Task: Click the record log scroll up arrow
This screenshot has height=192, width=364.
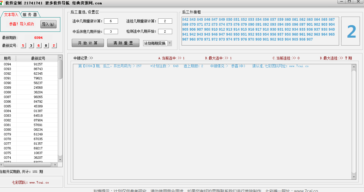Action: (354, 67)
